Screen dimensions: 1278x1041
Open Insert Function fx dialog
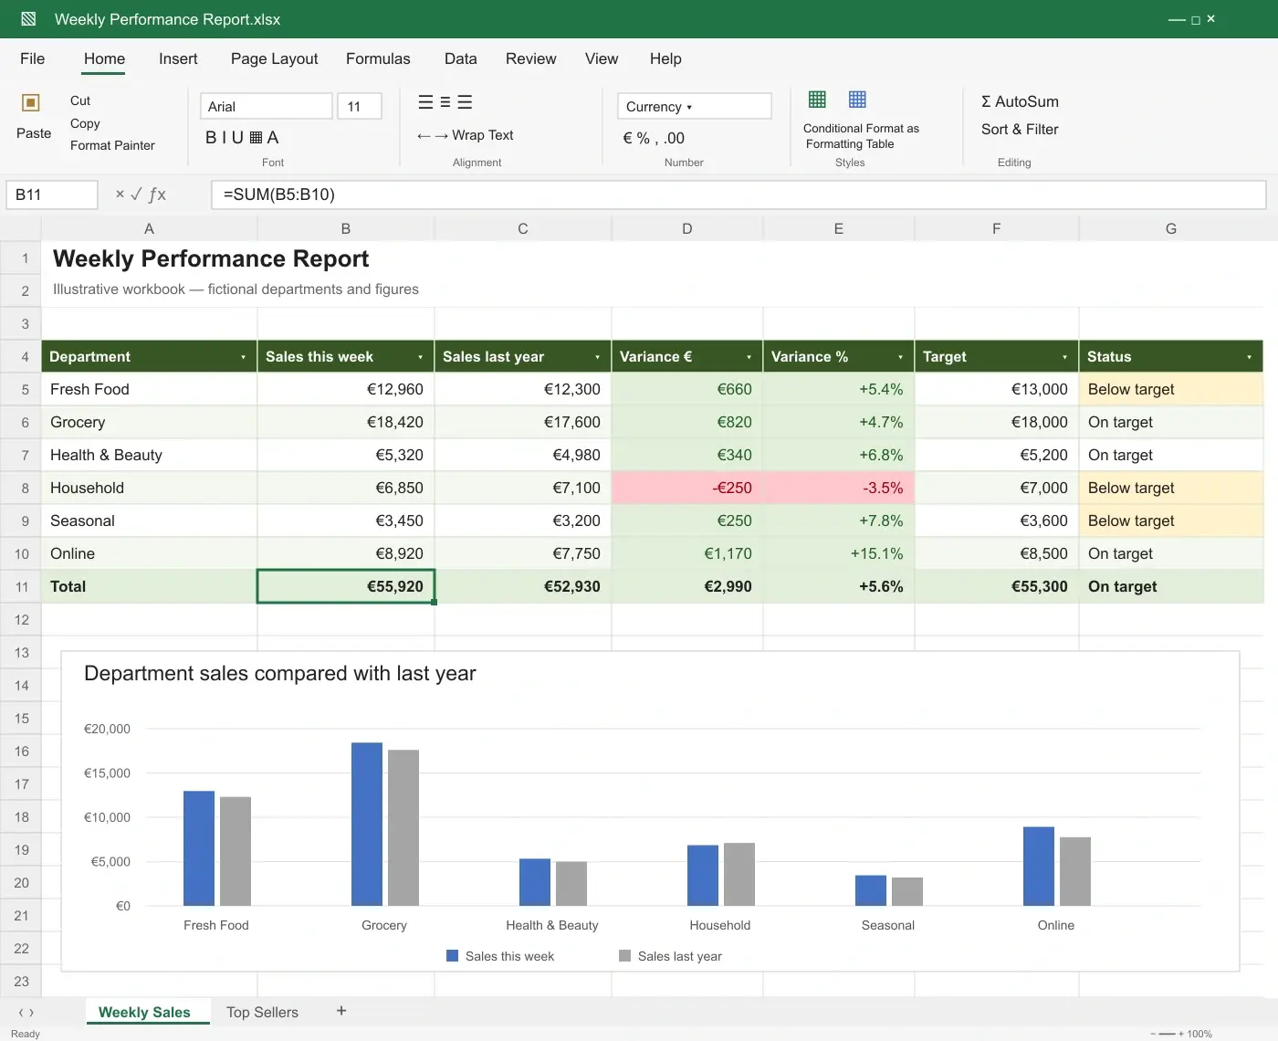coord(157,194)
